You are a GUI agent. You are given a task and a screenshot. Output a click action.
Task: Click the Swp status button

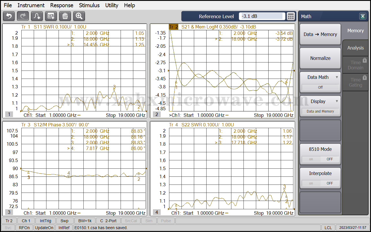[65, 221]
